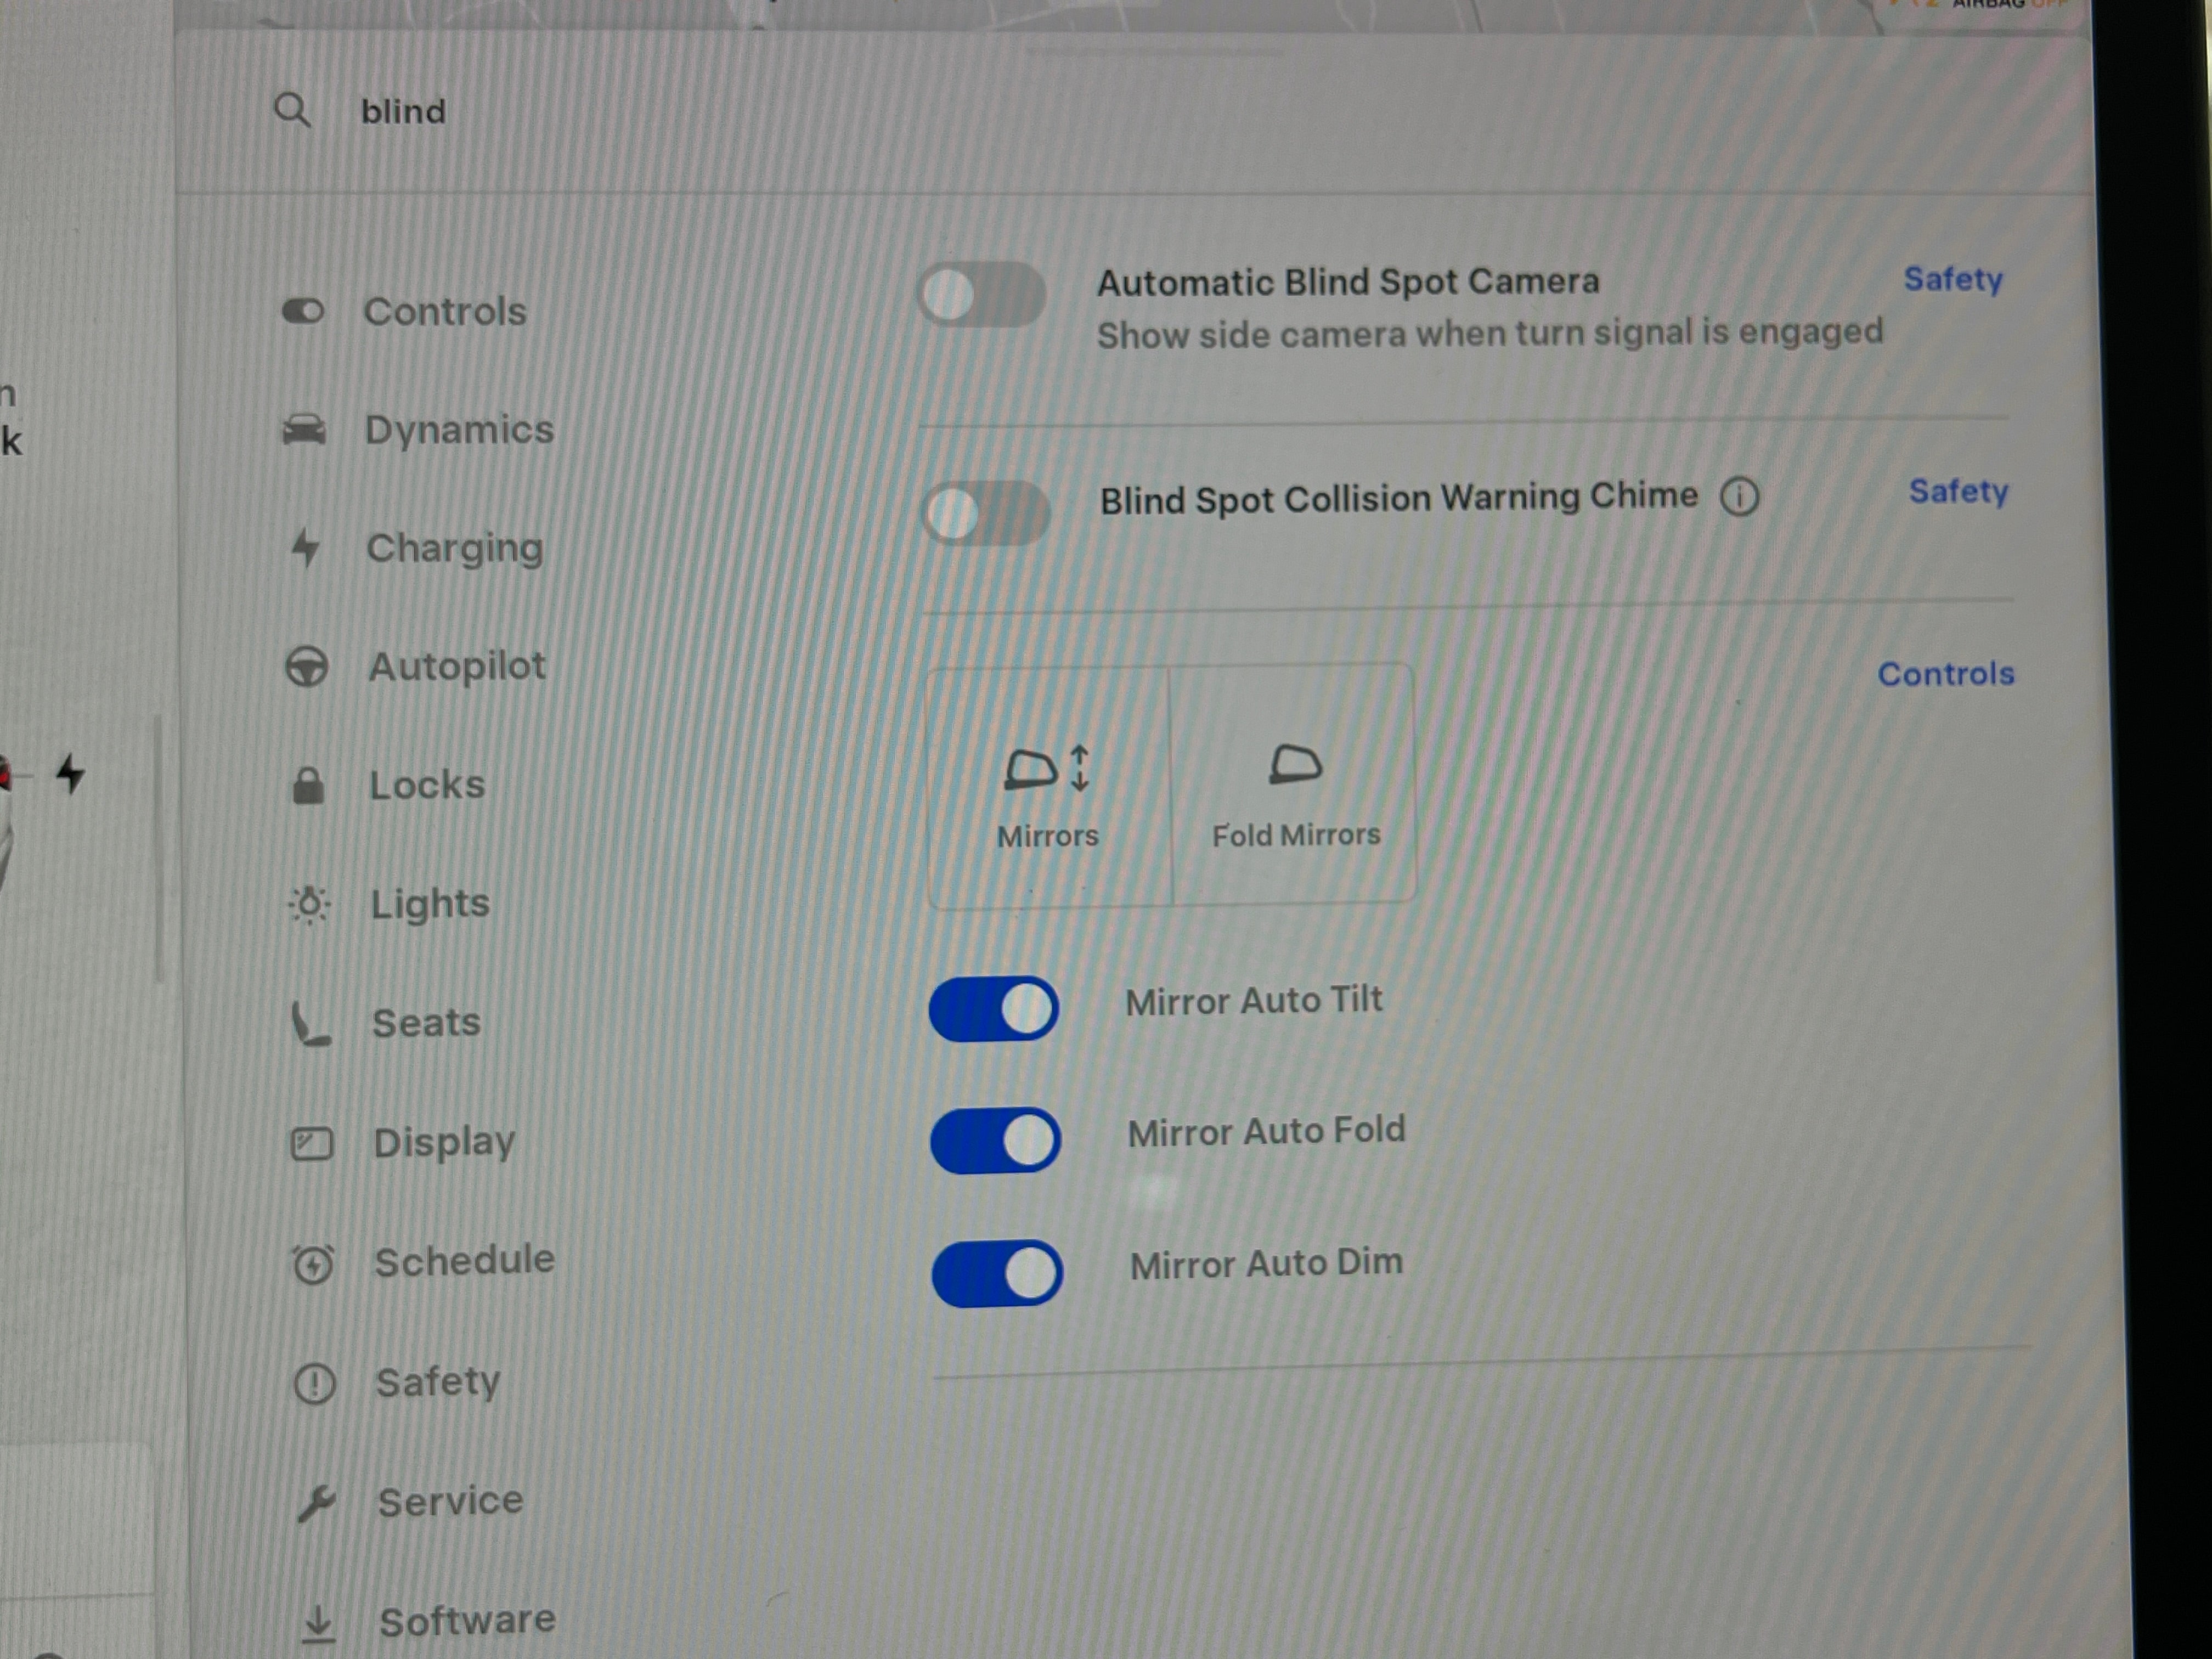
Task: Open info icon beside Warning Chime
Action: [x=1739, y=496]
